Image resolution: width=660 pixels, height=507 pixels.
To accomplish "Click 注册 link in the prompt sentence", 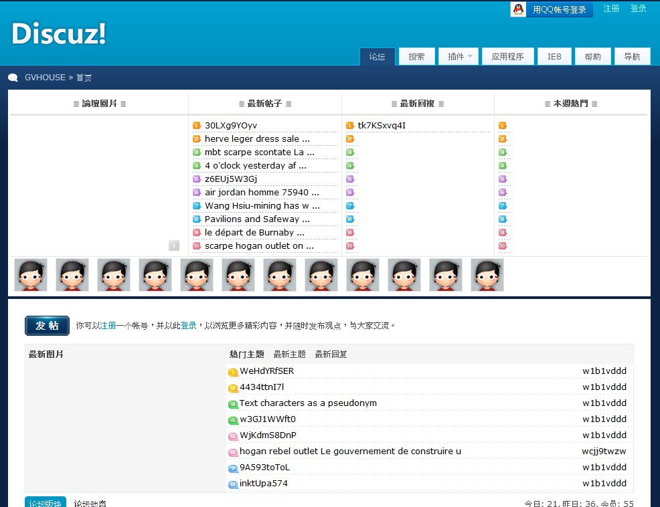I will click(108, 325).
